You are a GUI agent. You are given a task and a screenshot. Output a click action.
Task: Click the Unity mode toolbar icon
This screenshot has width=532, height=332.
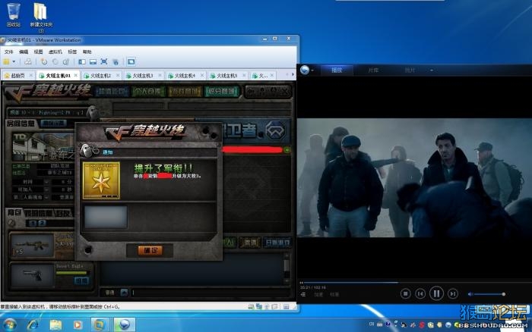[x=116, y=62]
